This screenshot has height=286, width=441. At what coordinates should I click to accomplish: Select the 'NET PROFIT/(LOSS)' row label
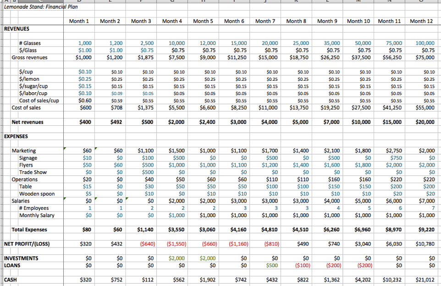coord(27,244)
